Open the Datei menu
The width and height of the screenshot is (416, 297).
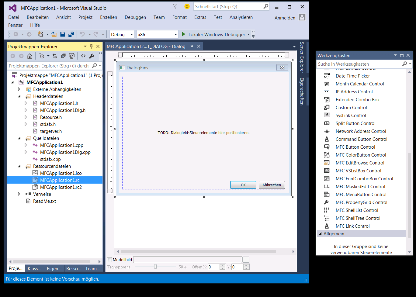[14, 17]
